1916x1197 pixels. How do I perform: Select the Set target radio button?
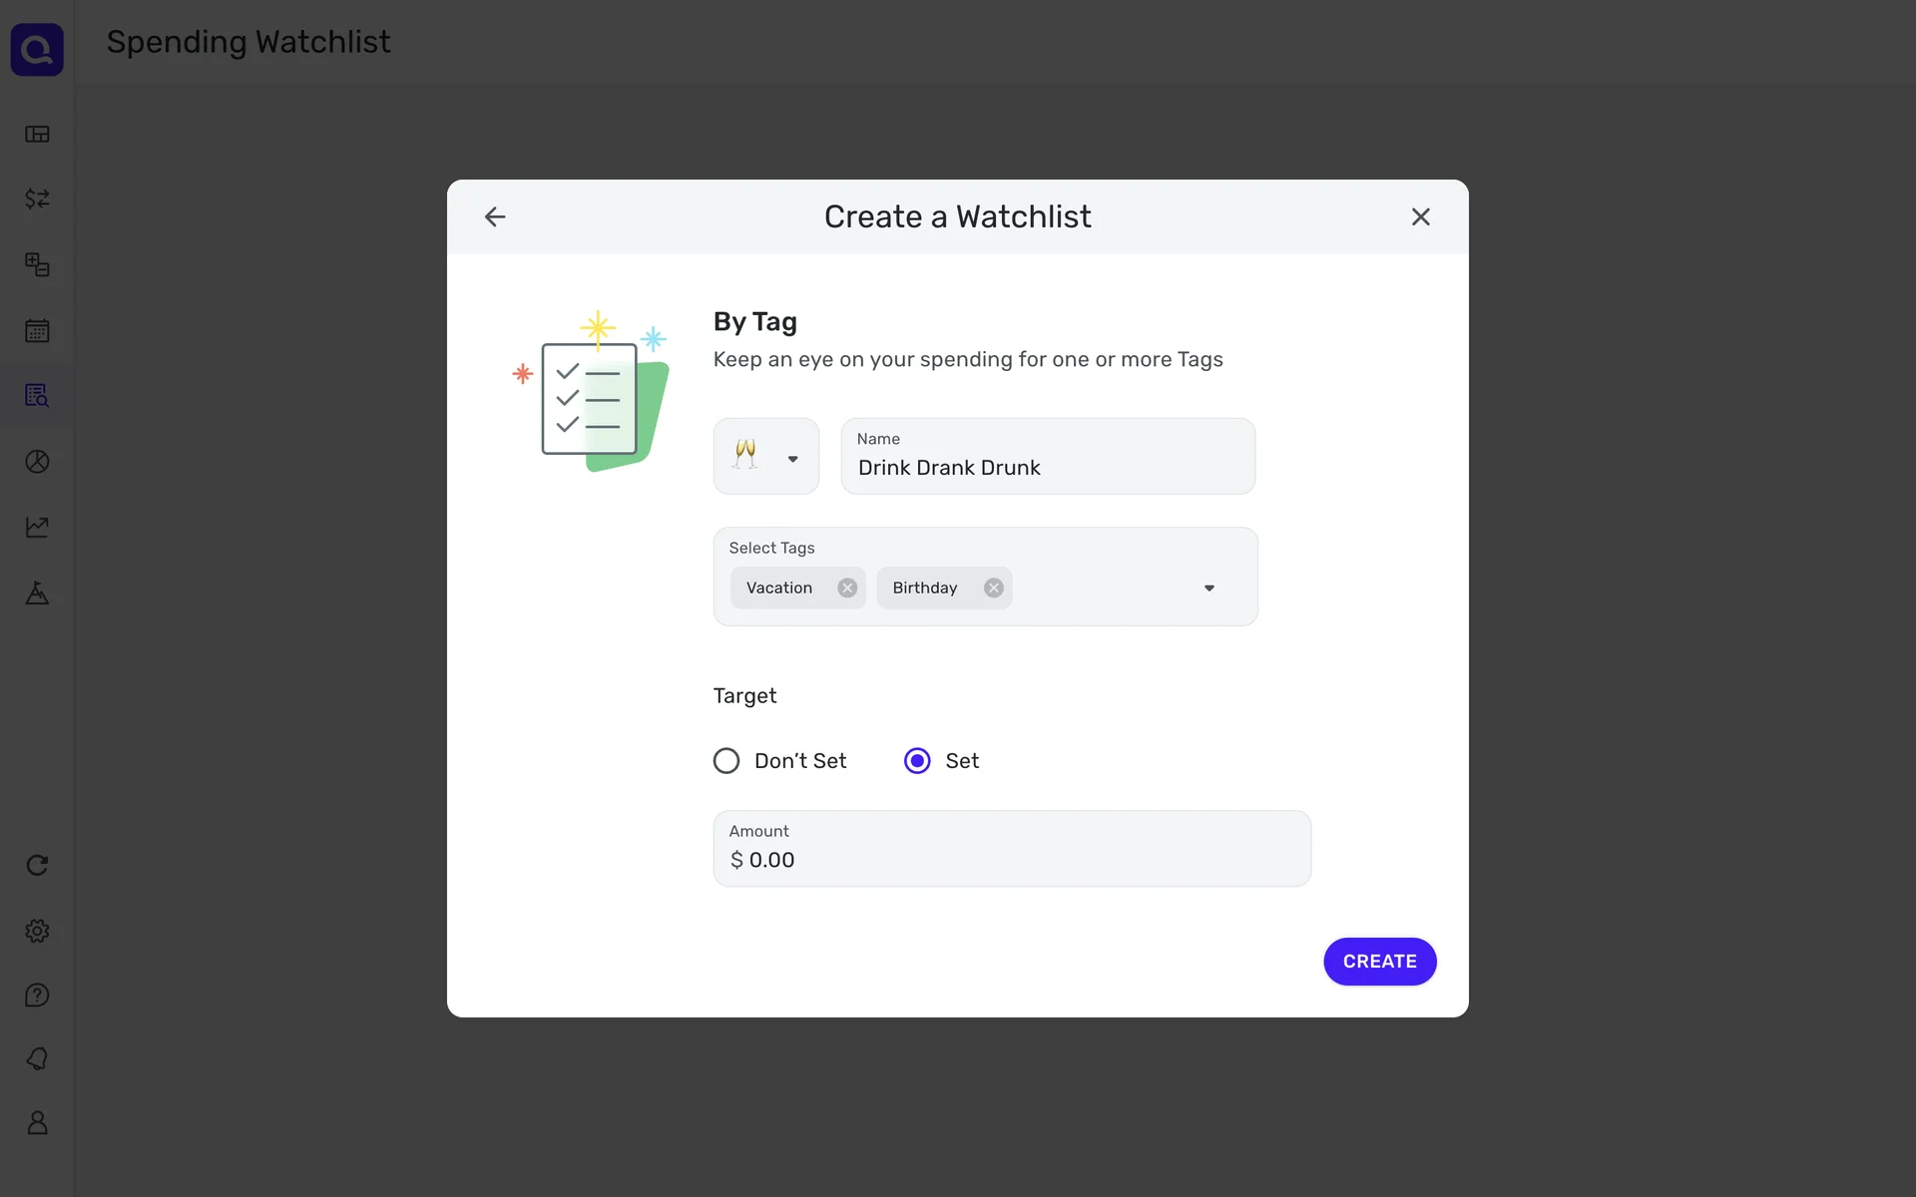coord(917,761)
